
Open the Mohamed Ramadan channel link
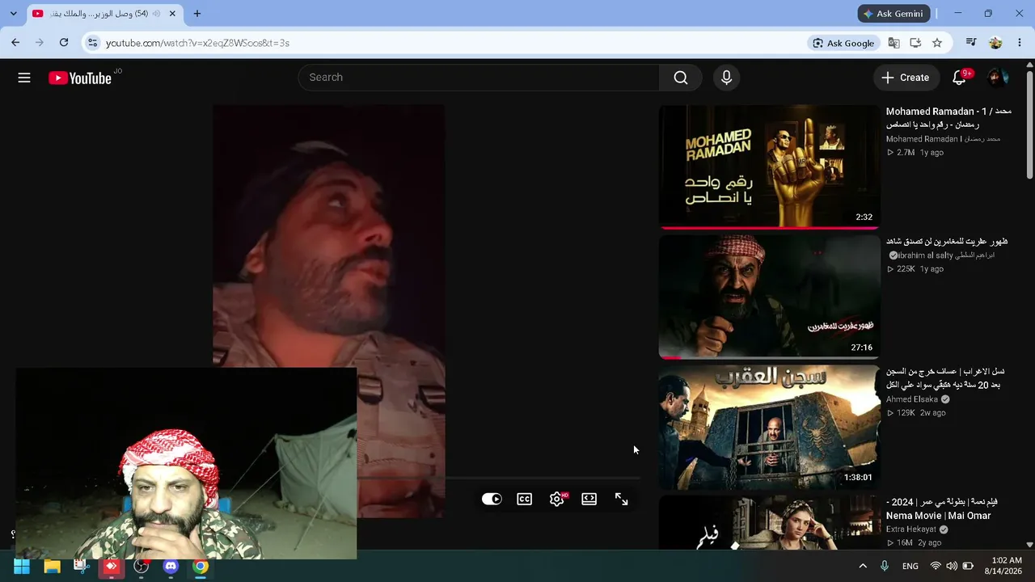(943, 139)
